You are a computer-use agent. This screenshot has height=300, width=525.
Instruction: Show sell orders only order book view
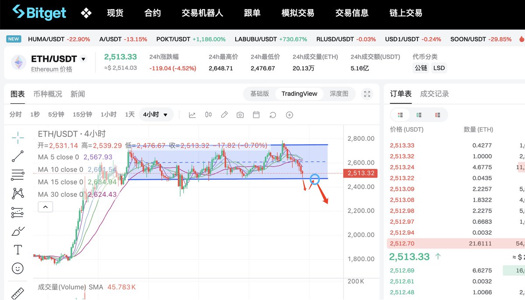(x=438, y=115)
